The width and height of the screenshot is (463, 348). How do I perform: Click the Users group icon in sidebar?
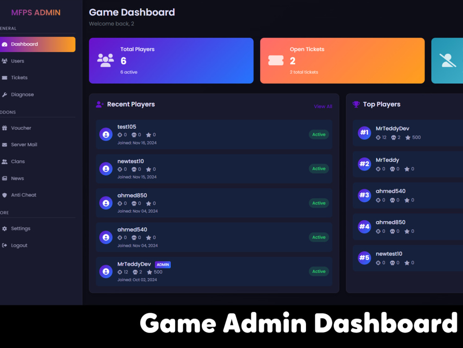point(5,61)
